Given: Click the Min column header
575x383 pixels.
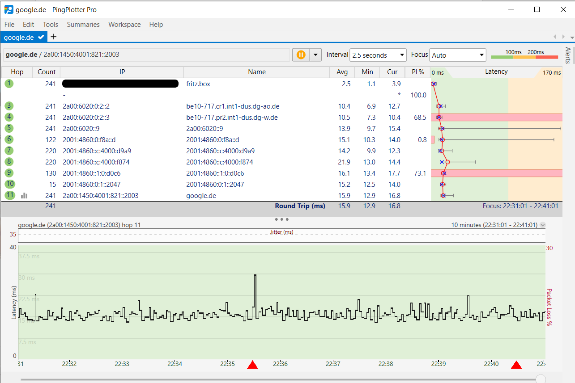Looking at the screenshot, I should coord(367,72).
